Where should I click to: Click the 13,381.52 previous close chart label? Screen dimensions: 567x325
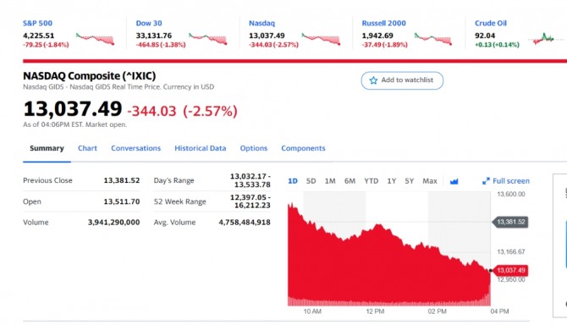click(510, 222)
